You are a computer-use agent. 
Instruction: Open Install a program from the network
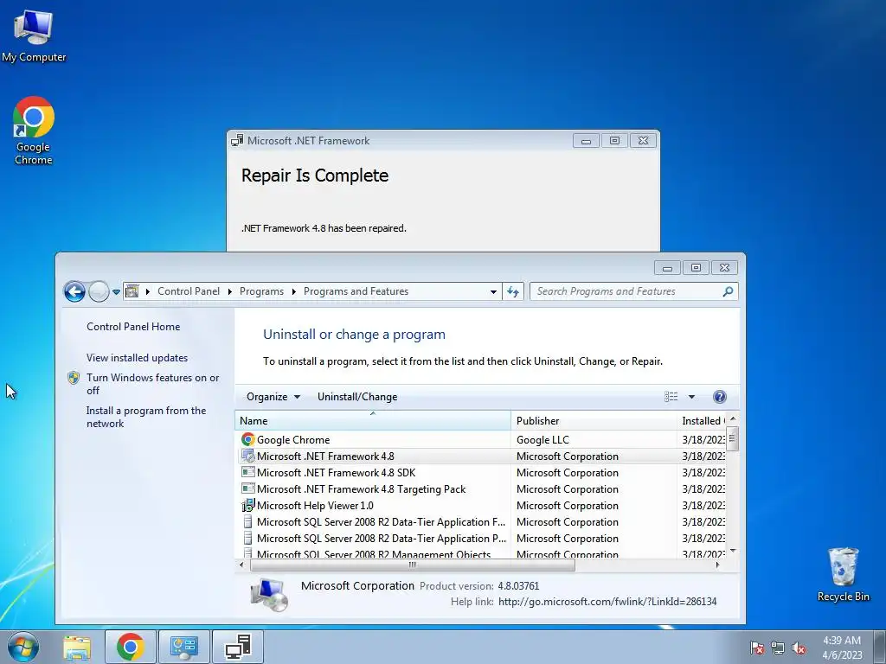145,417
